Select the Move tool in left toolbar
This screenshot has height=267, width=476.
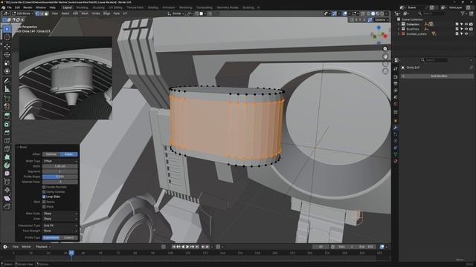7,46
